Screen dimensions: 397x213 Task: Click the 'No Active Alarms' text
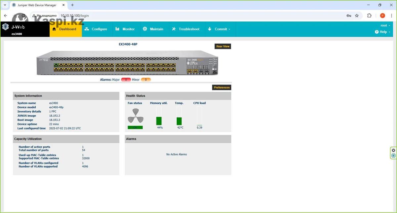tap(177, 155)
